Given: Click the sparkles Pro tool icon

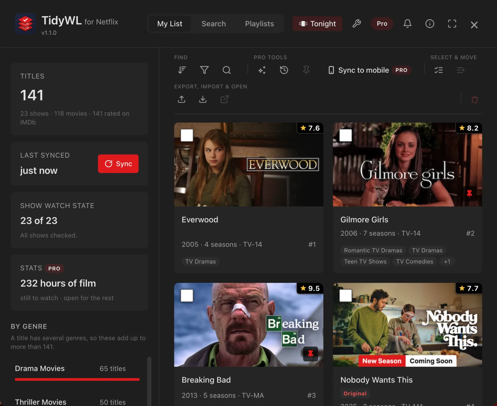Looking at the screenshot, I should (262, 70).
